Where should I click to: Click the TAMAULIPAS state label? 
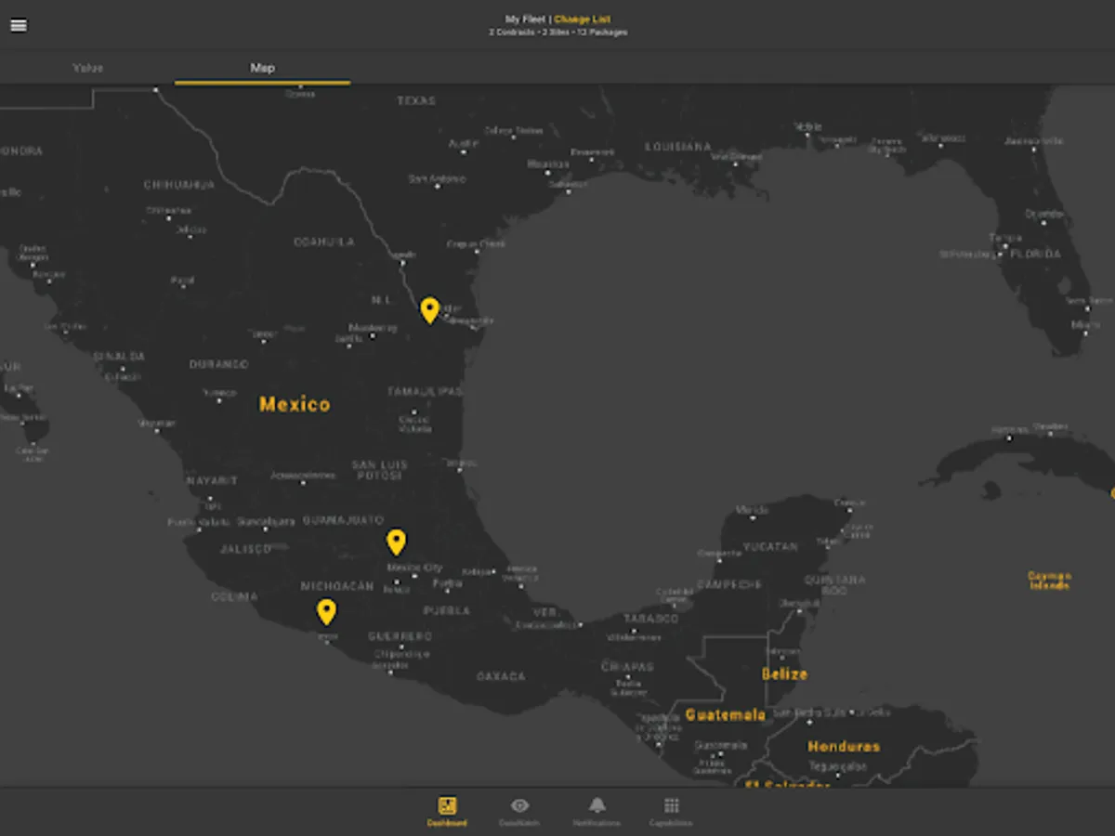pyautogui.click(x=425, y=392)
